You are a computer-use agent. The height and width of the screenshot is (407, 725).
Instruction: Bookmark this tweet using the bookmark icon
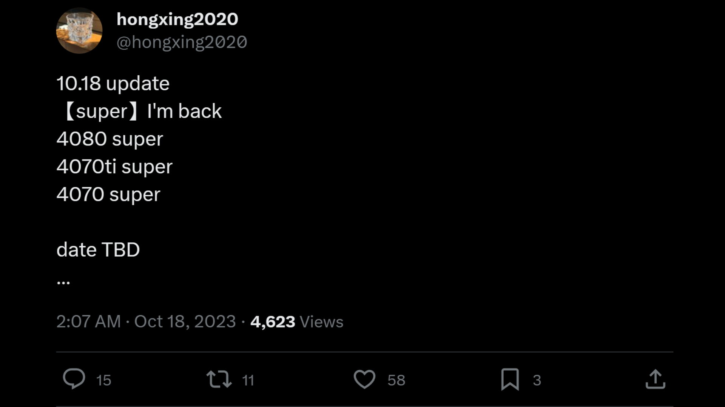(510, 379)
